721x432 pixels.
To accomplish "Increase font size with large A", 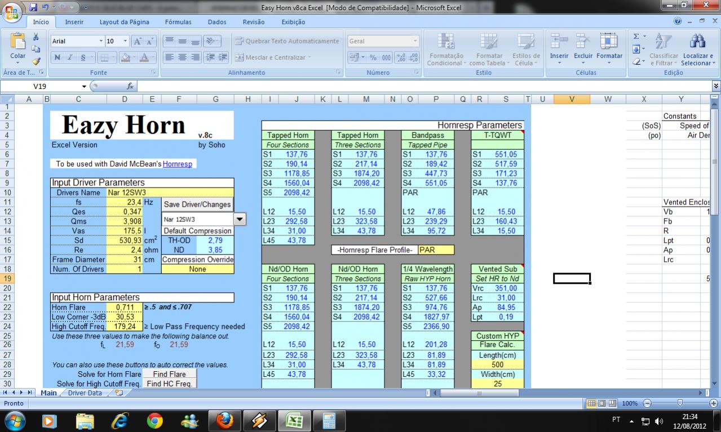I will tap(137, 41).
